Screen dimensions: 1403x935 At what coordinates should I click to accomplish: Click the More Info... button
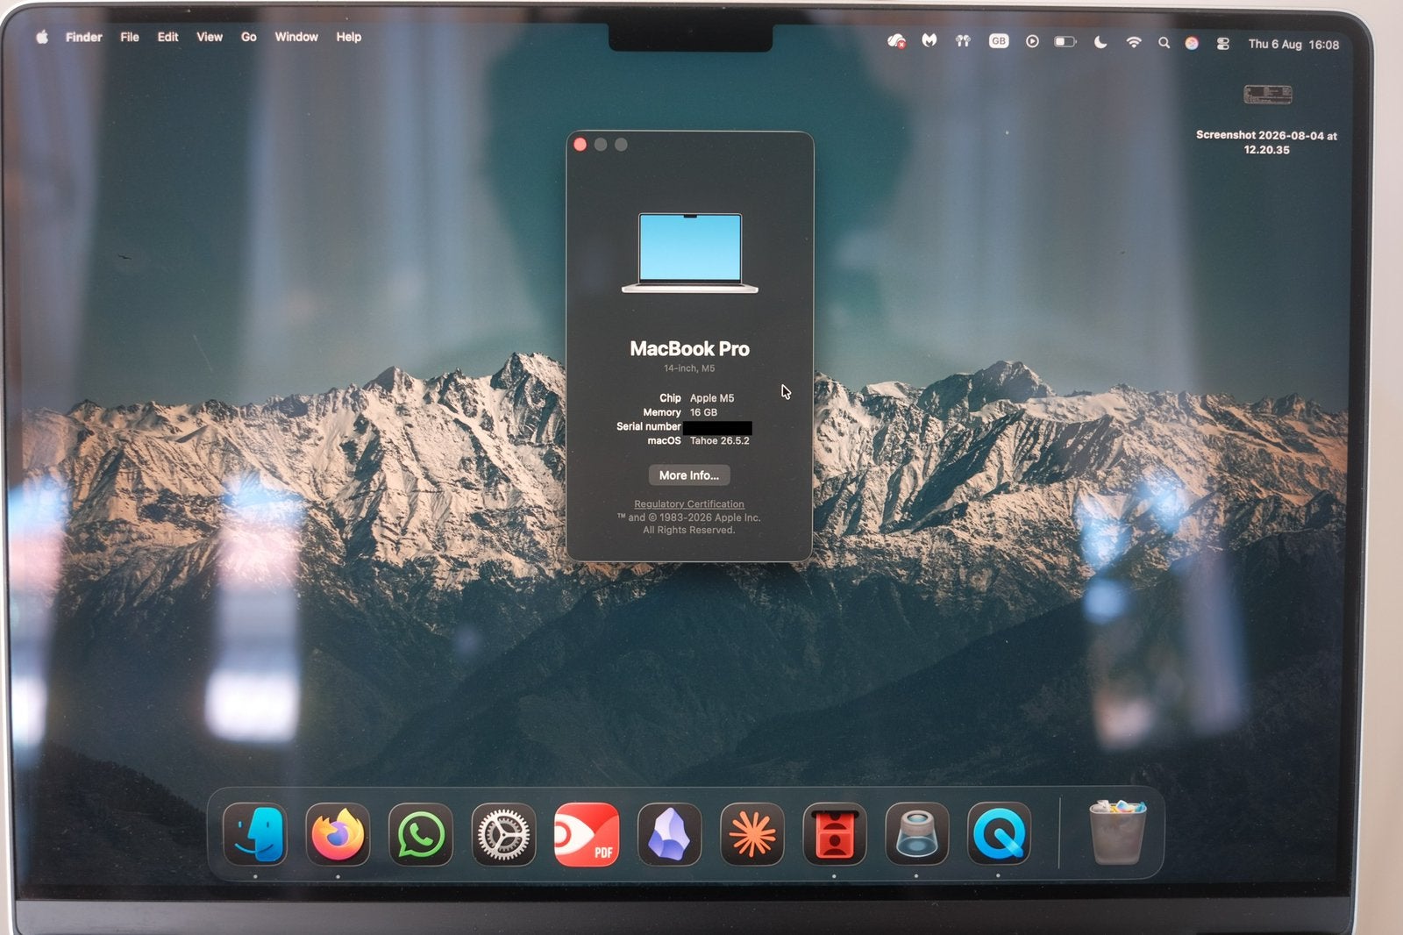(689, 475)
